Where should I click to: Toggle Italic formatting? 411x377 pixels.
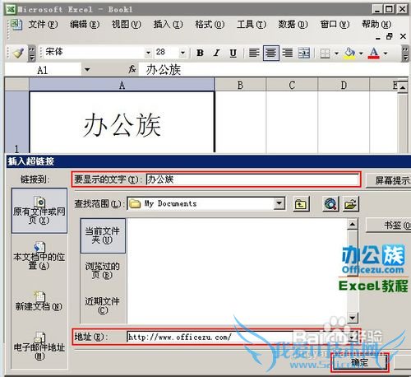(217, 53)
